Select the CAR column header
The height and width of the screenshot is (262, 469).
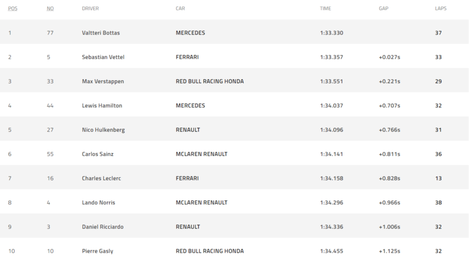click(x=181, y=8)
